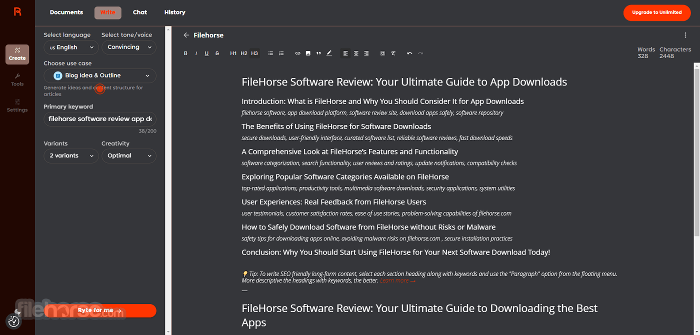Image resolution: width=700 pixels, height=335 pixels.
Task: Apply H1 heading style
Action: (x=233, y=53)
